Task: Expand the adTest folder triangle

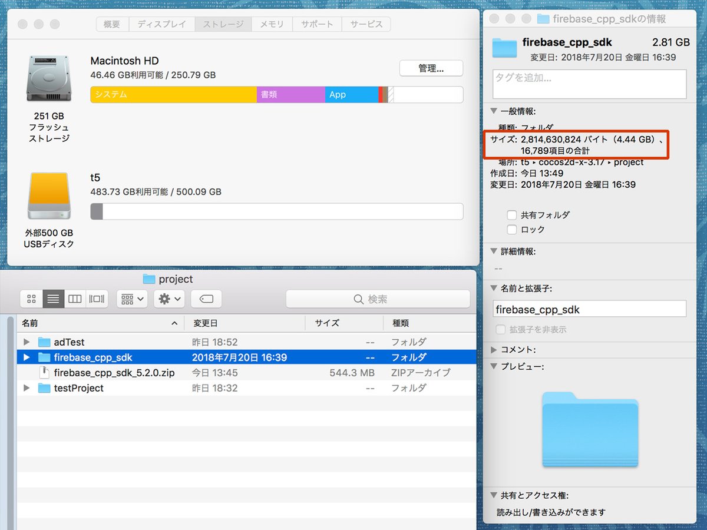Action: point(27,342)
